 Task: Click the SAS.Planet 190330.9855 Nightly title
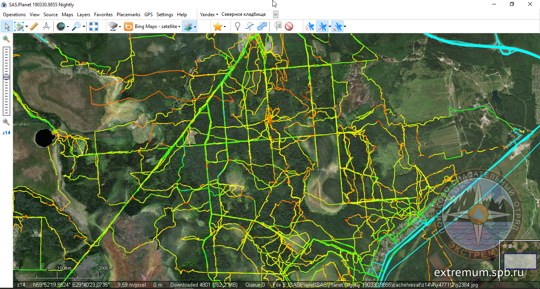pos(42,4)
